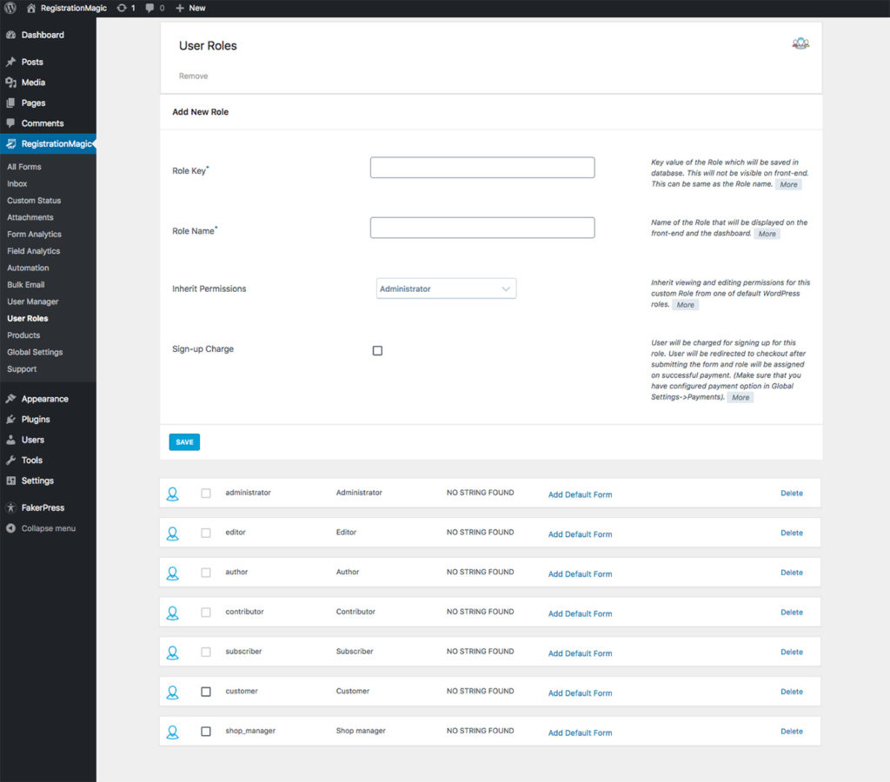The width and height of the screenshot is (890, 782).
Task: Select the shop_manager role checkbox
Action: 206,732
